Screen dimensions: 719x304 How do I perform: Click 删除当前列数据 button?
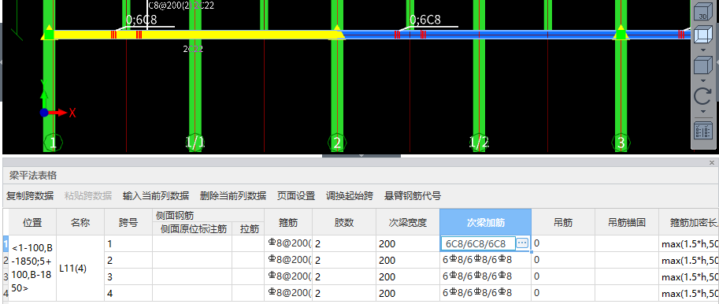[233, 196]
